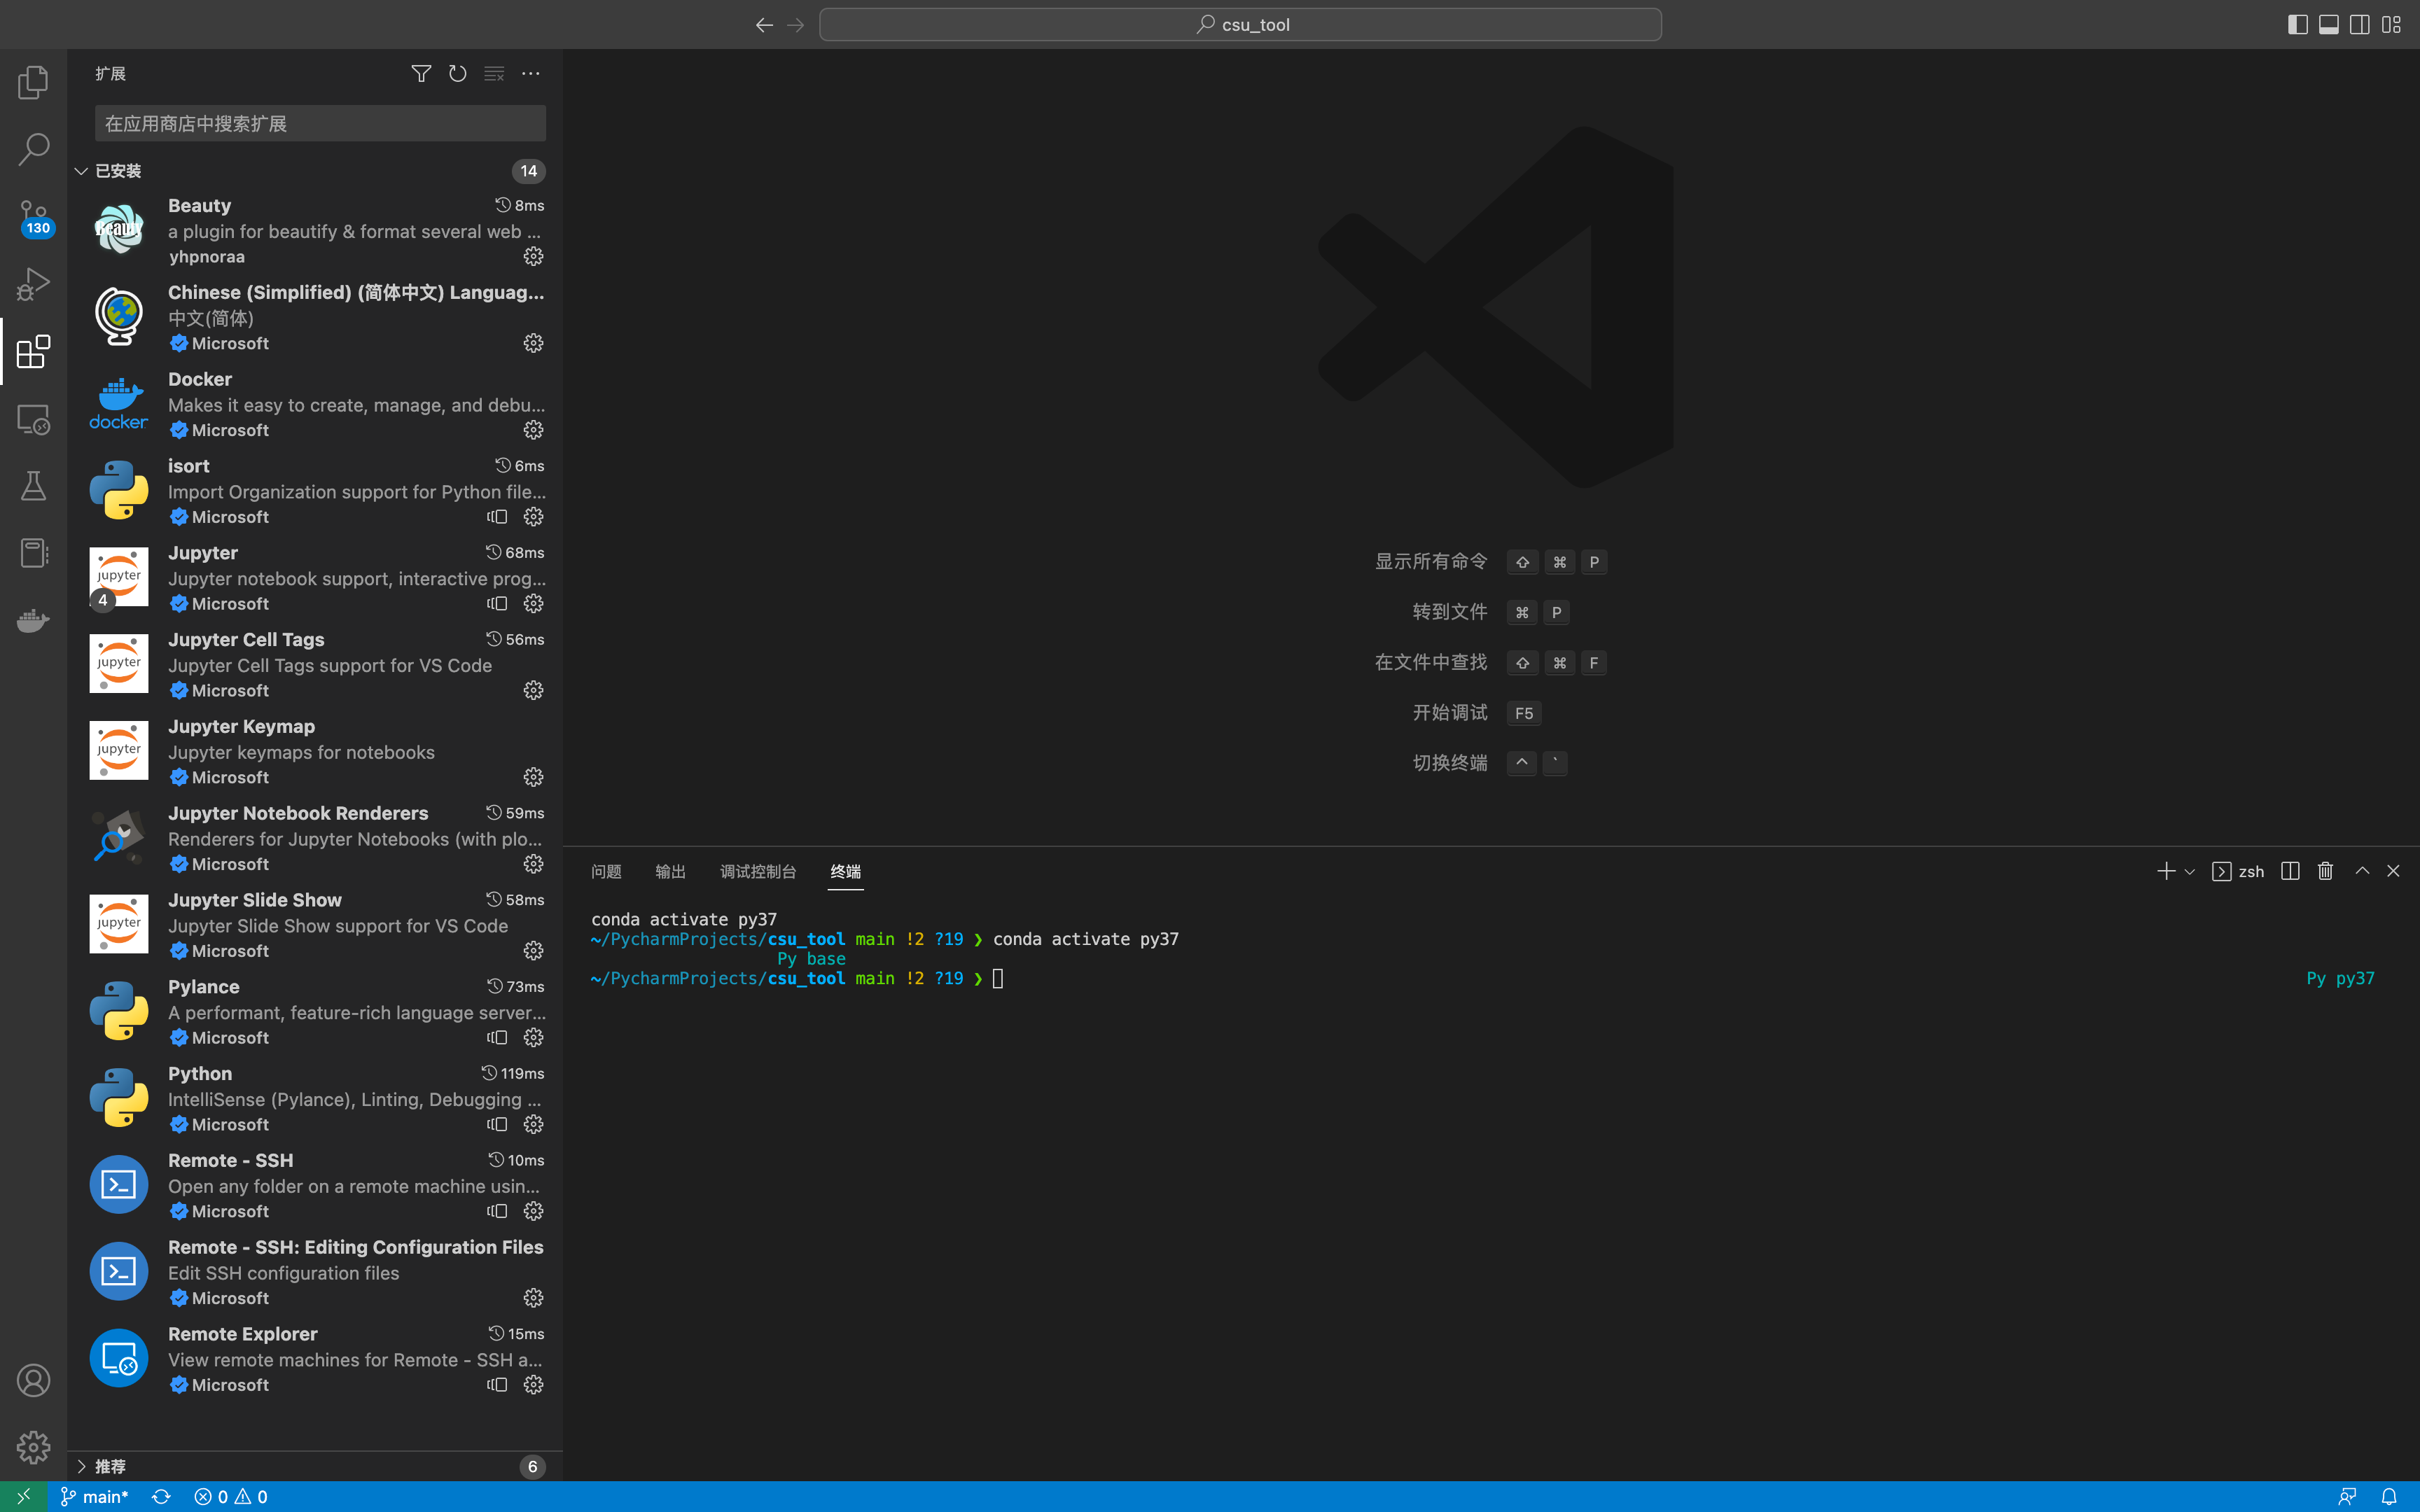Switch to the 输出 output tab

(x=670, y=871)
